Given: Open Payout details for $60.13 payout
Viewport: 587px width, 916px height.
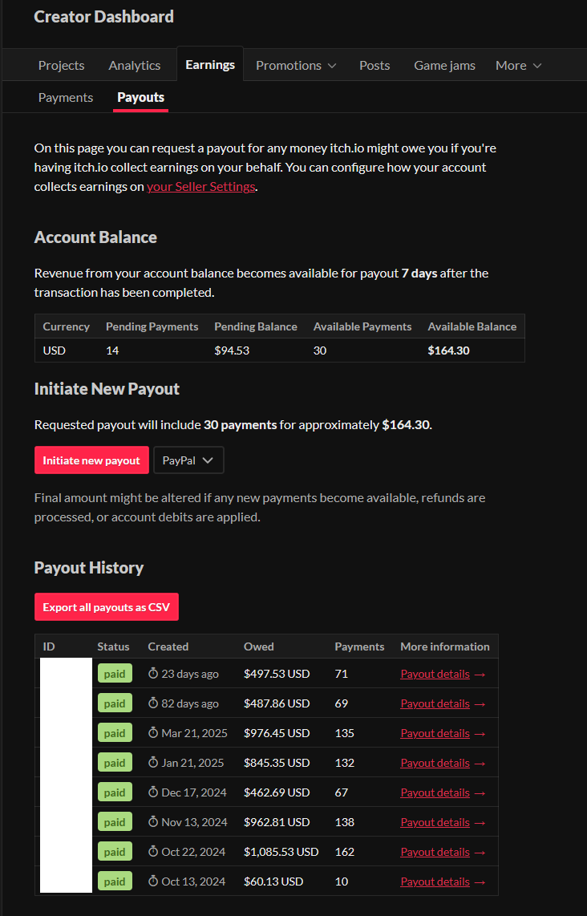Looking at the screenshot, I should [x=443, y=882].
